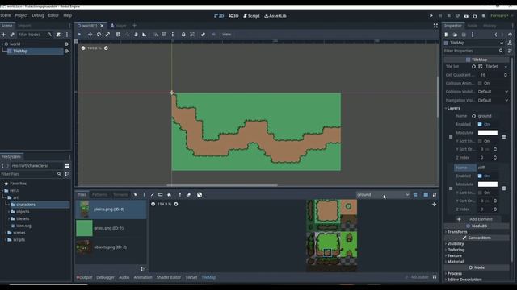Open Navigation Visibility Mode dropdown
517x290 pixels.
click(x=493, y=100)
